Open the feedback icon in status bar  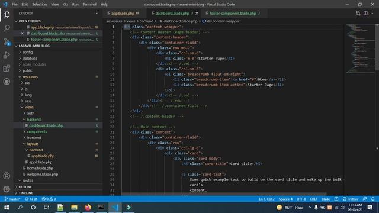click(x=365, y=199)
